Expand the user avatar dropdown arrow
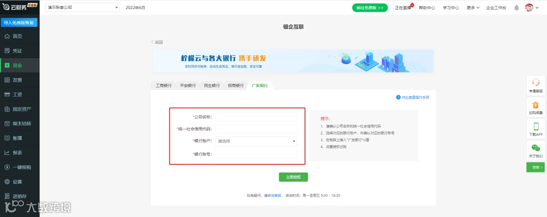The width and height of the screenshot is (547, 217). [x=537, y=8]
